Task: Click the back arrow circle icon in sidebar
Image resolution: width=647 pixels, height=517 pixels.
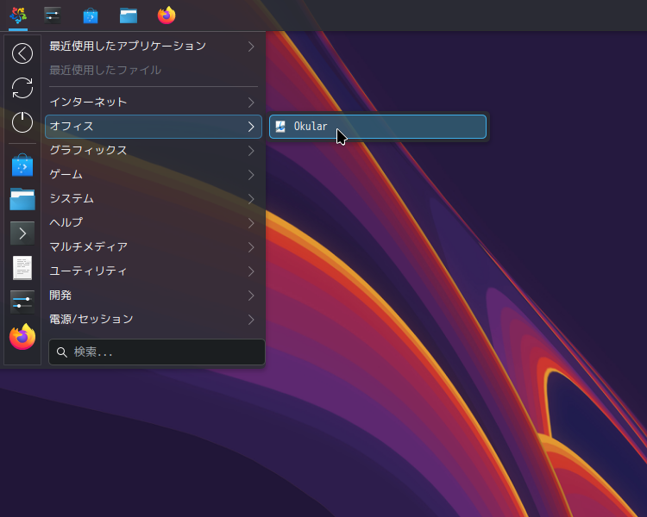Action: click(x=22, y=53)
